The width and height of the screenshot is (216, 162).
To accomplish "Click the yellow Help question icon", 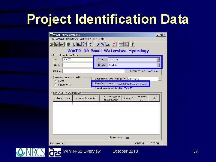I will [133, 44].
